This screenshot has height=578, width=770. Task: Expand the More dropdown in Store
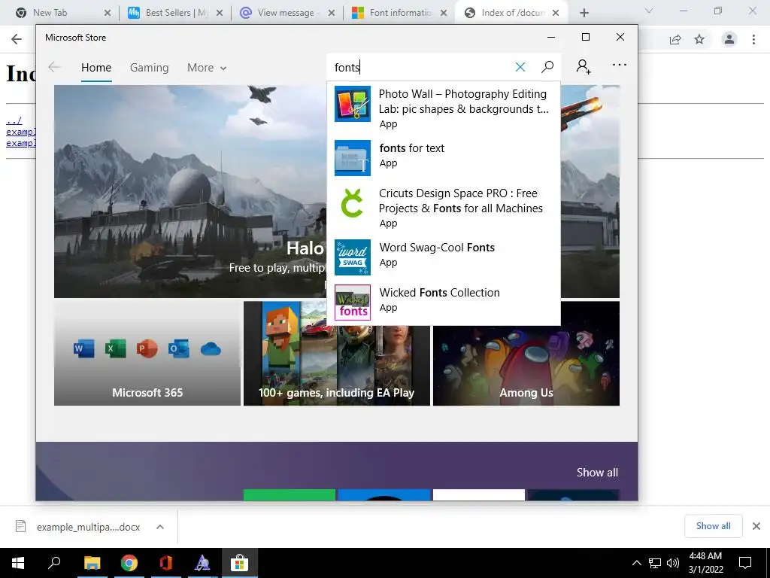[207, 68]
